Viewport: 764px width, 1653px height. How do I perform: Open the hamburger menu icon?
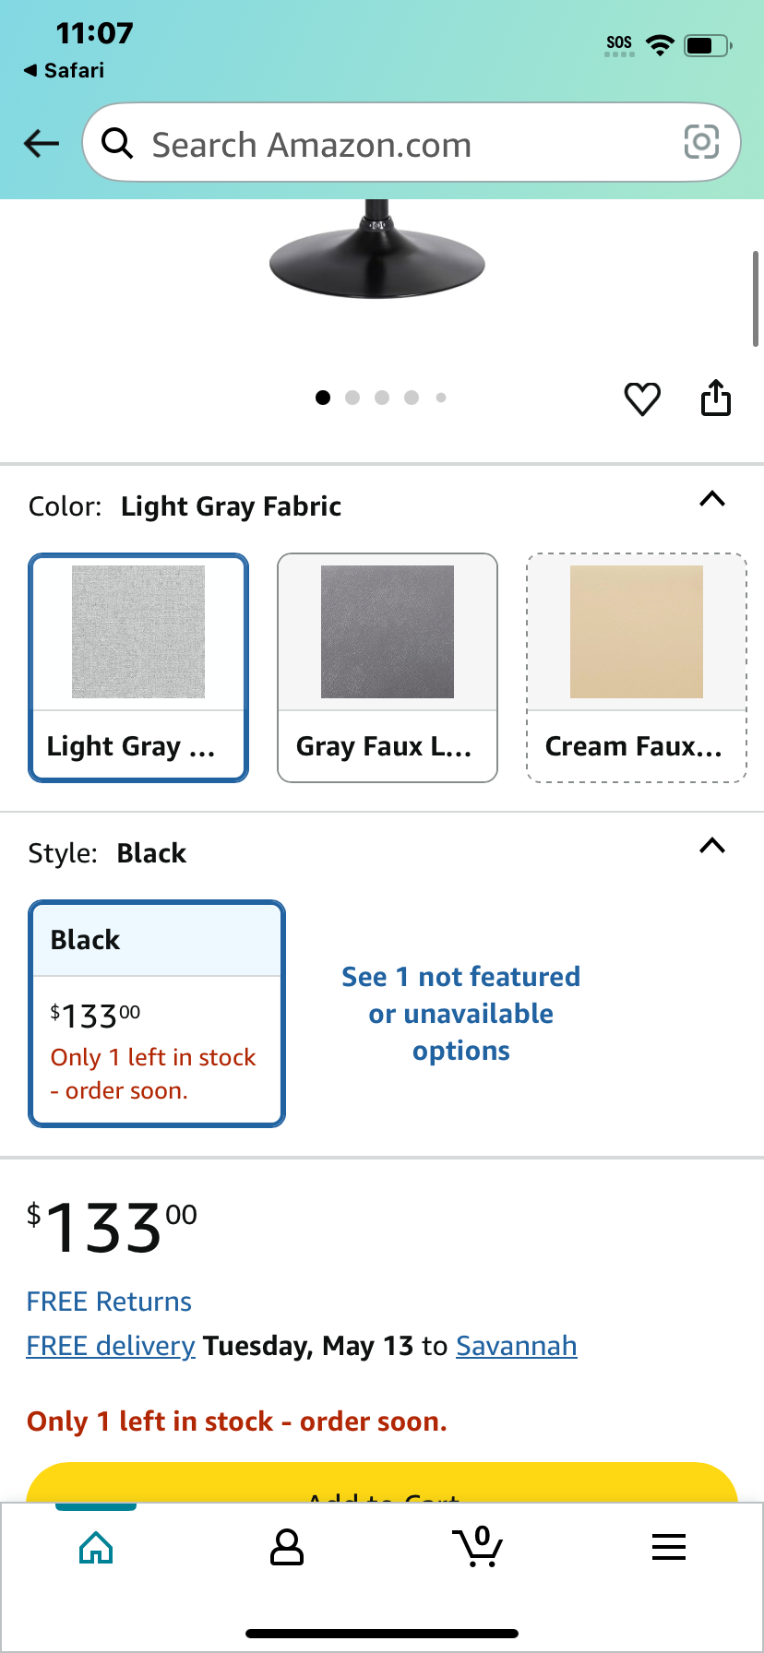pyautogui.click(x=669, y=1547)
